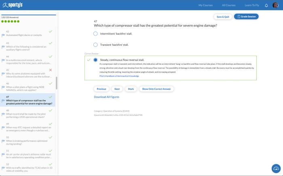Click the question list scrollbar
The image size is (283, 176).
[57, 83]
